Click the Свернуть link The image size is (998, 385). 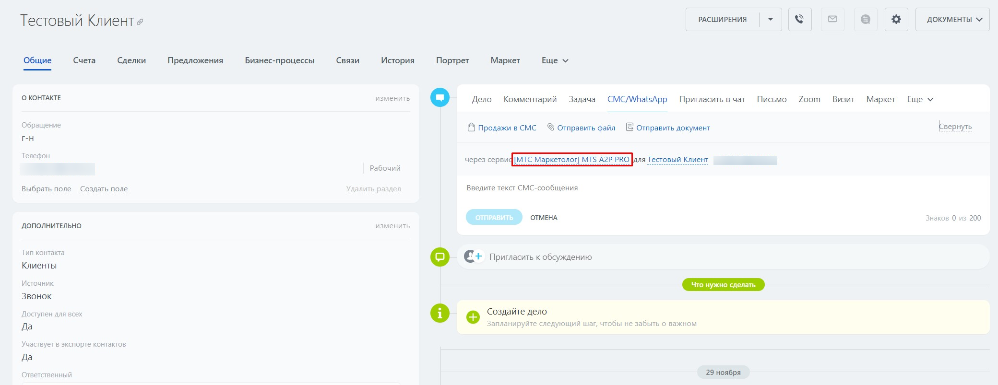coord(955,127)
